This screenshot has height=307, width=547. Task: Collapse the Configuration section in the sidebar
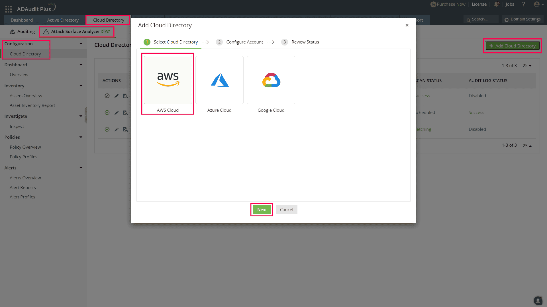coord(81,43)
